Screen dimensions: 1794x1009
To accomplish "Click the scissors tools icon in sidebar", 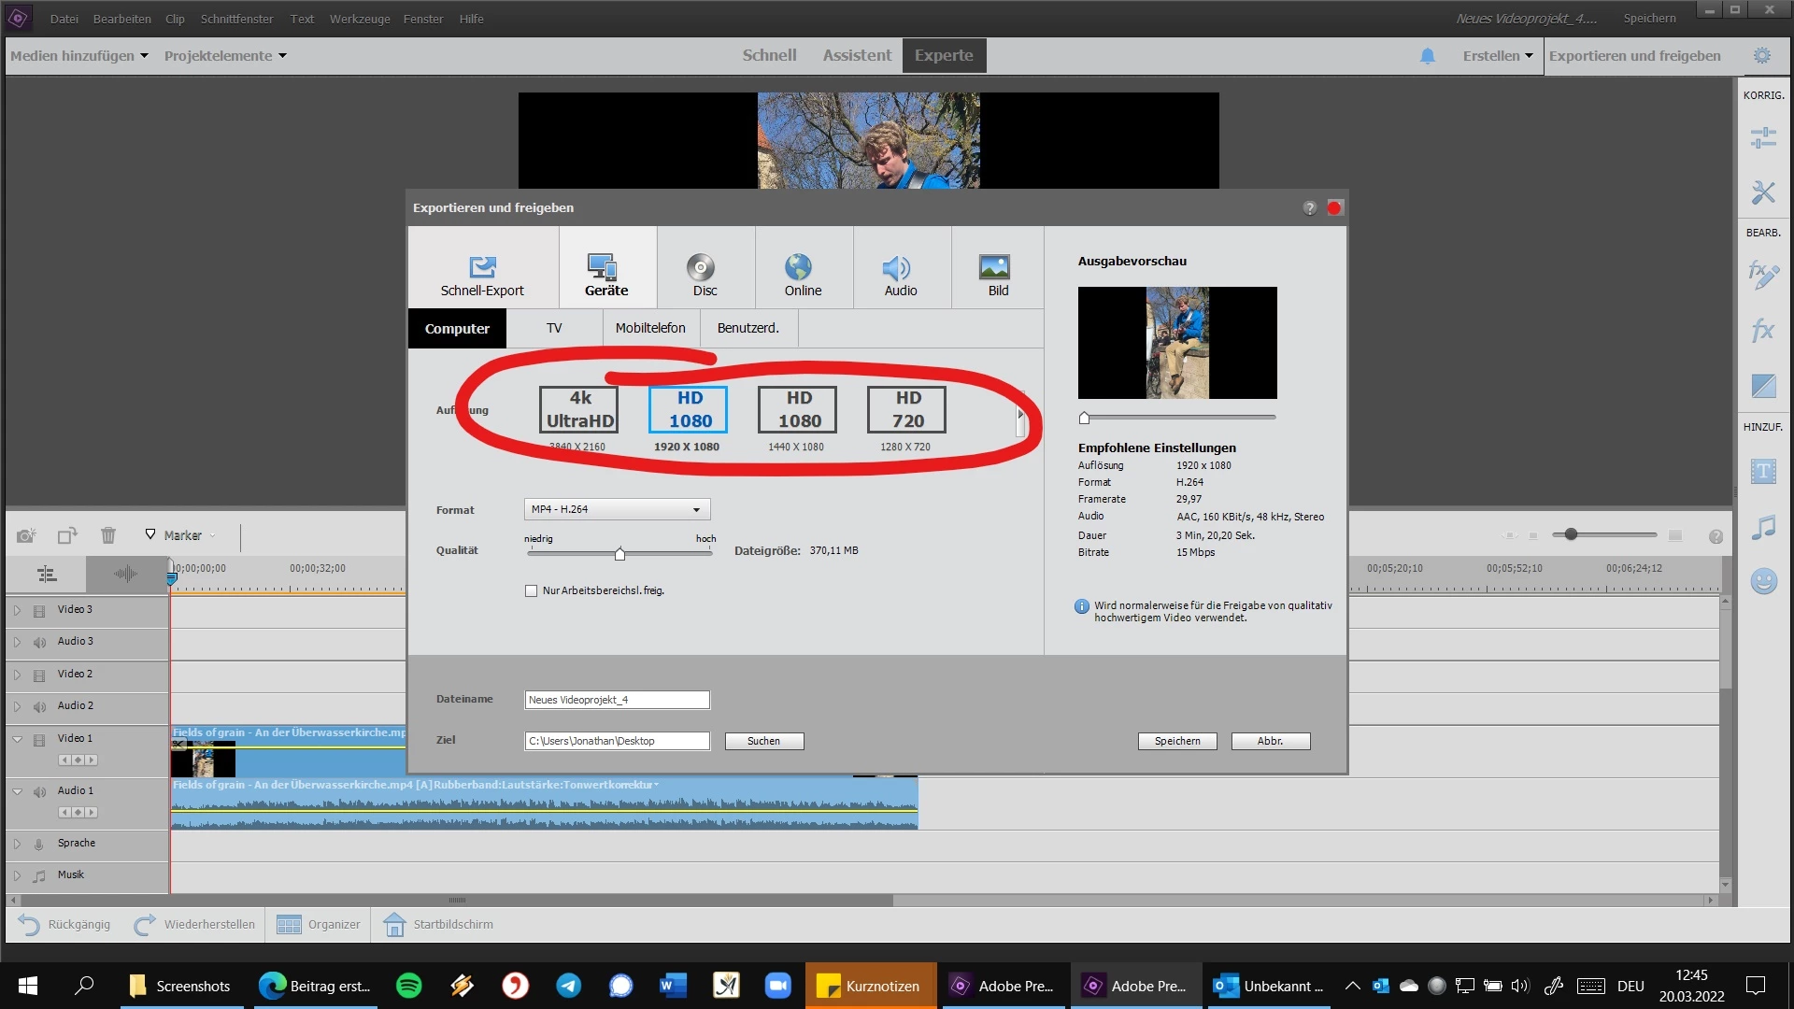I will tap(1763, 192).
